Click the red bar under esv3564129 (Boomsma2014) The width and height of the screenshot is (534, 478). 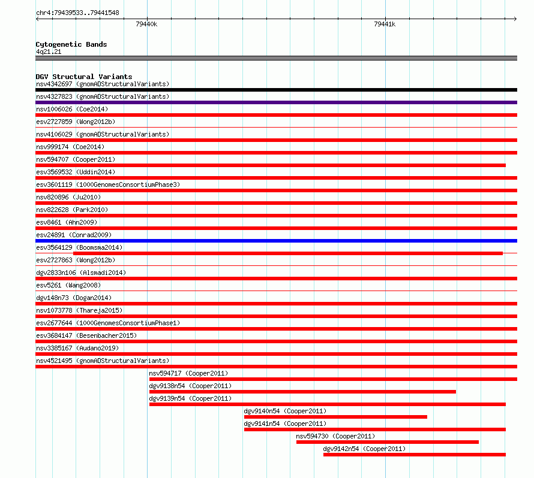[x=288, y=253]
